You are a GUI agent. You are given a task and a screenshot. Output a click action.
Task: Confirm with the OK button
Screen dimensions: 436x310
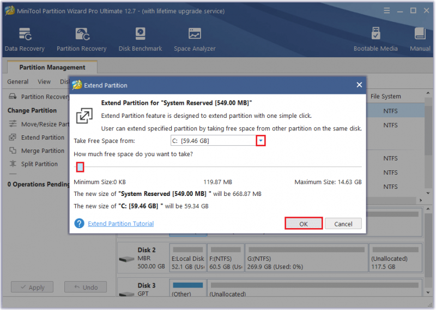point(304,224)
